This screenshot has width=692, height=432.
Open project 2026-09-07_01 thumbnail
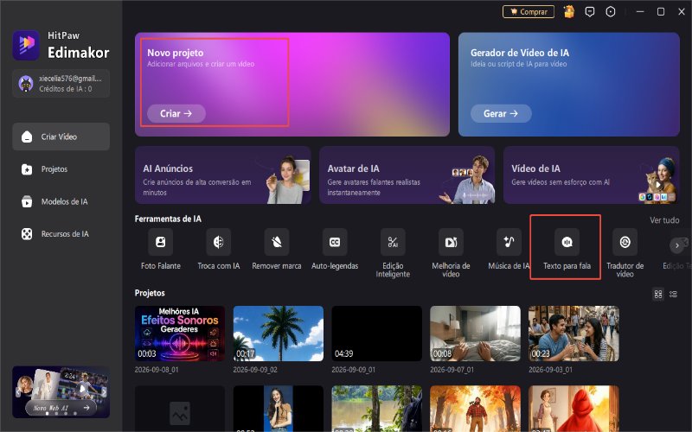tap(475, 334)
